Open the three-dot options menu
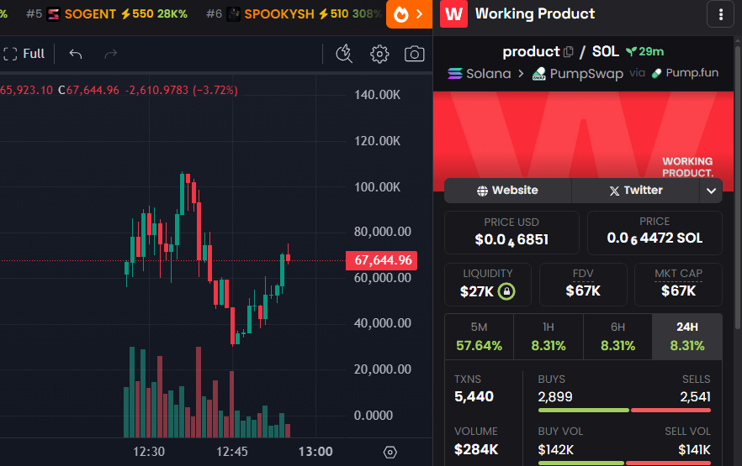 point(721,14)
